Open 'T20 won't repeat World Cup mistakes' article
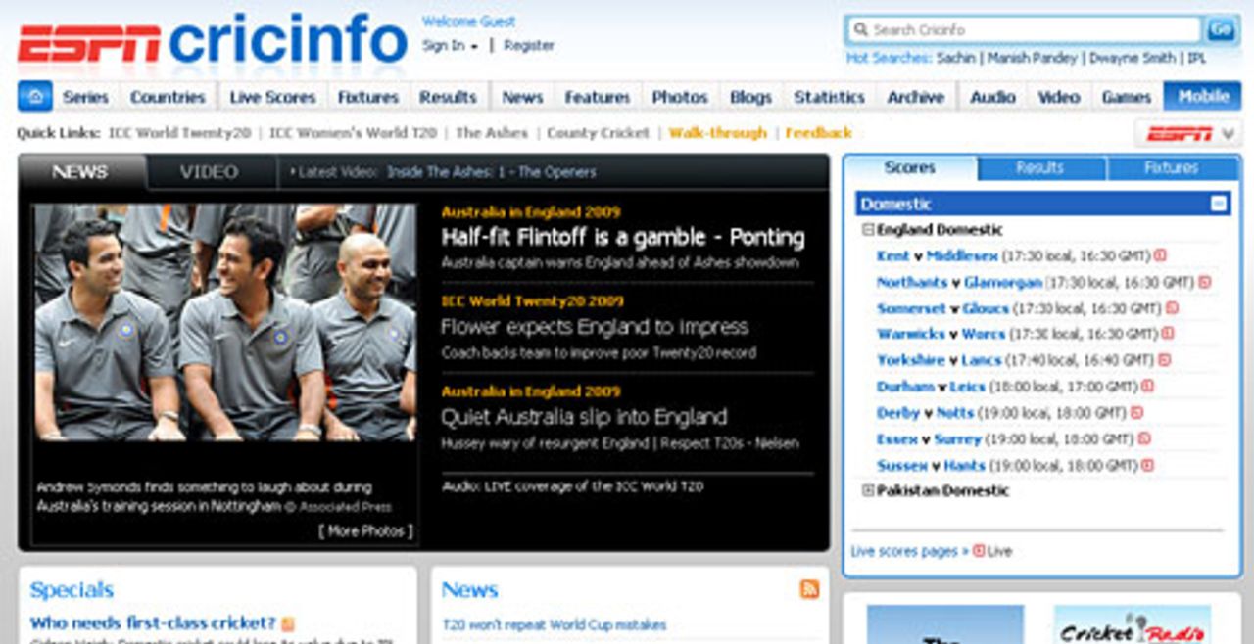The image size is (1254, 644). click(x=555, y=624)
